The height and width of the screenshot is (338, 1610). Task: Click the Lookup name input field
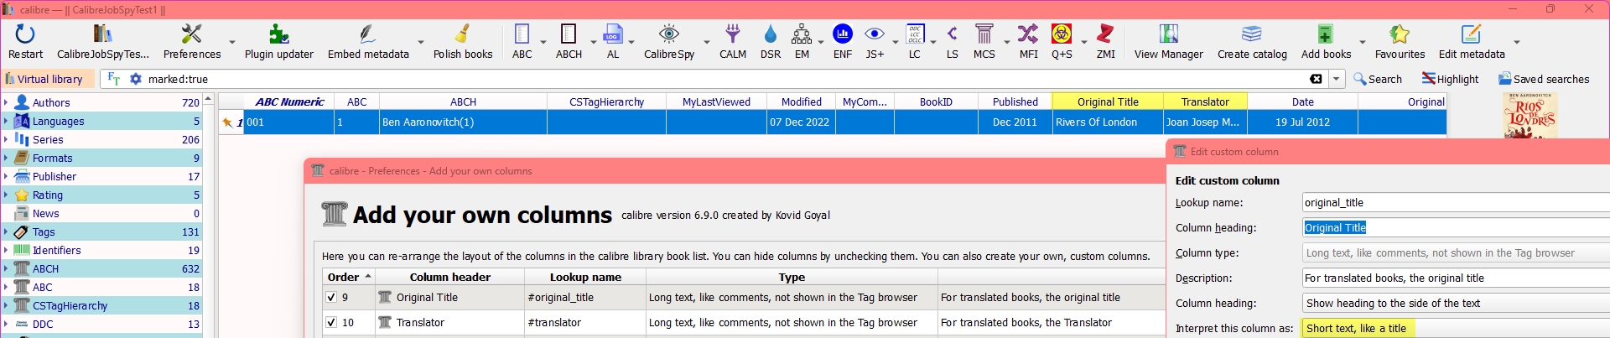coord(1456,203)
